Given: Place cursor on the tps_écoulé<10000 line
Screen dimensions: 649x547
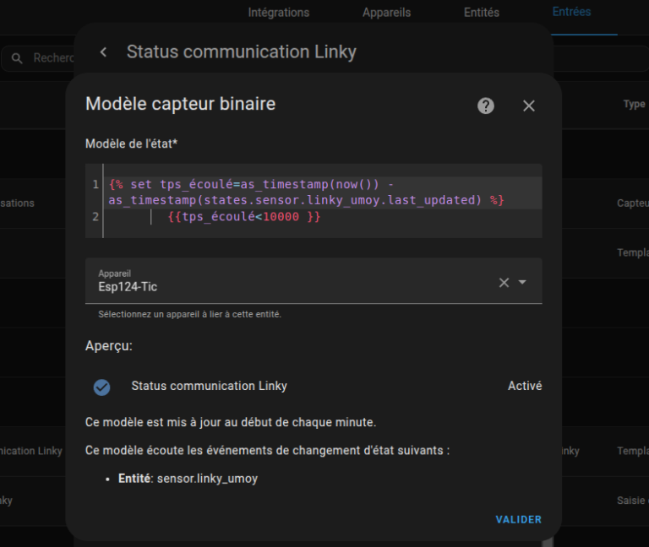Looking at the screenshot, I should [243, 217].
